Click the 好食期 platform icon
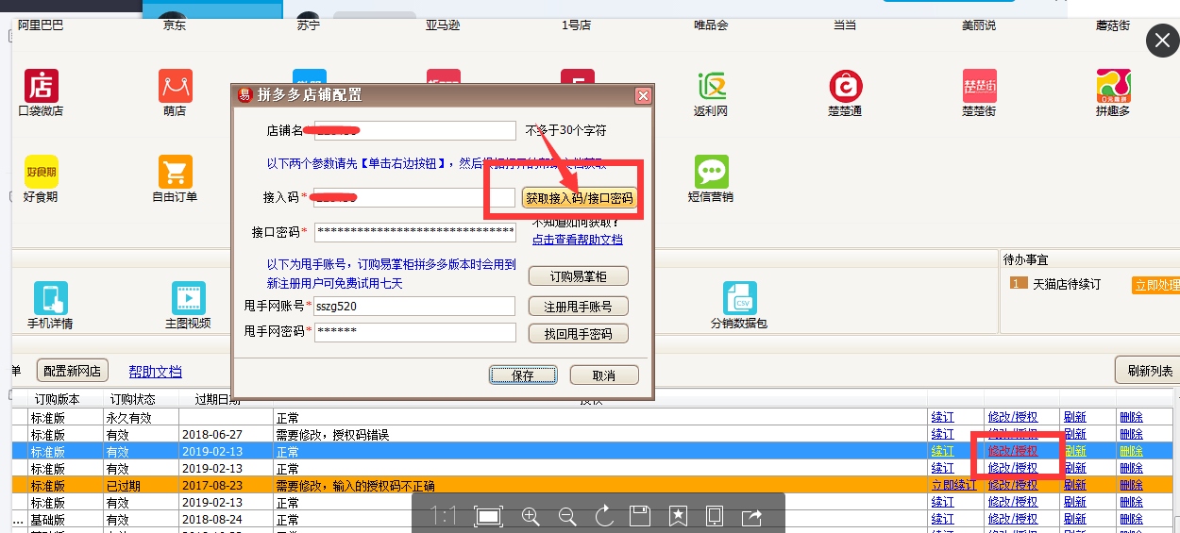This screenshot has height=533, width=1180. pyautogui.click(x=41, y=172)
